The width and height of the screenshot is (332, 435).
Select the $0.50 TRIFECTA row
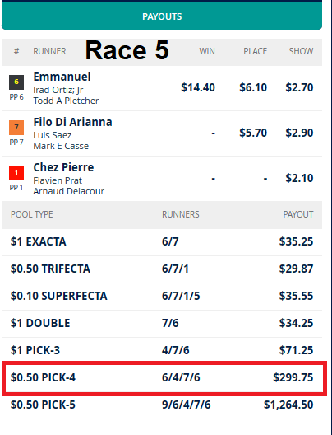coord(162,269)
